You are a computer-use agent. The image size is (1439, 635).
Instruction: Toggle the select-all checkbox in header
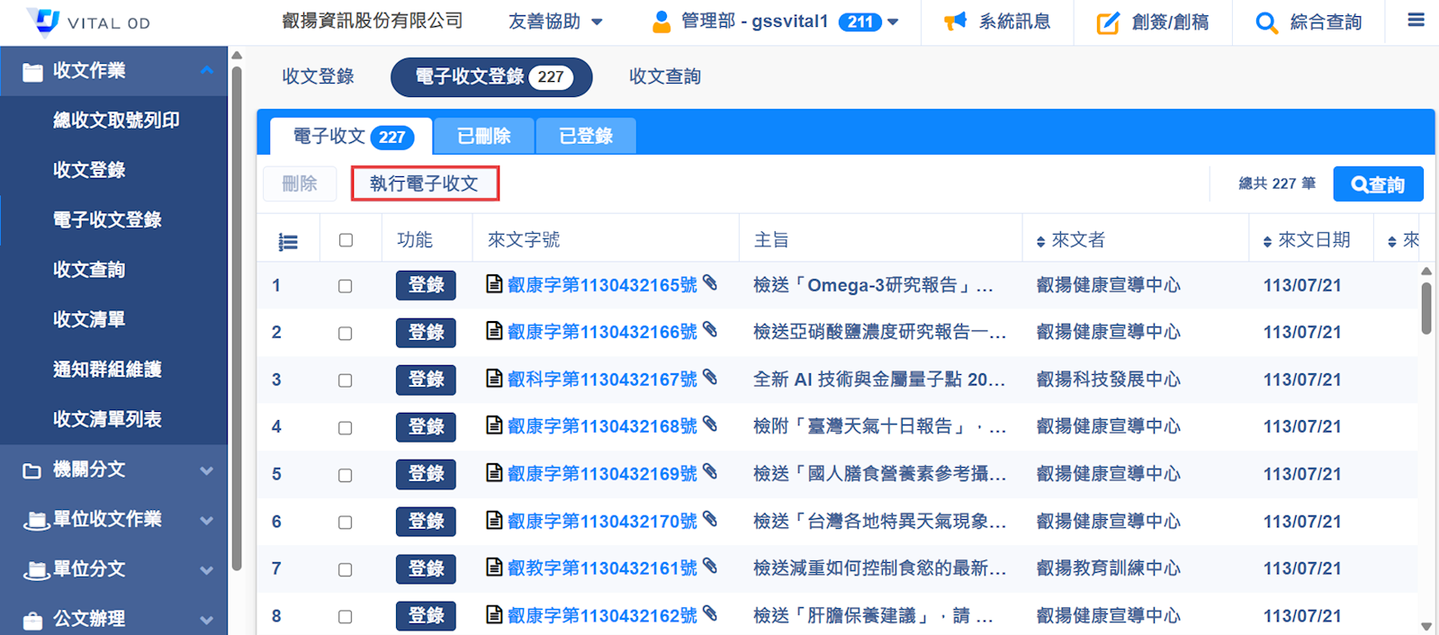tap(346, 240)
